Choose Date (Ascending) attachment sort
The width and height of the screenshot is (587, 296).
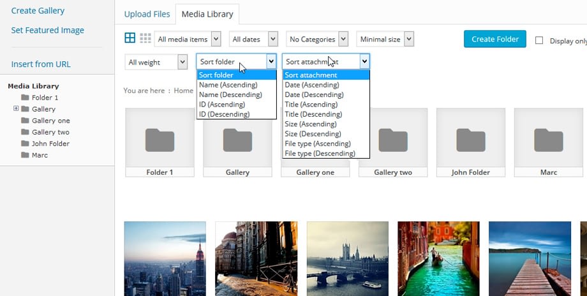pyautogui.click(x=326, y=85)
